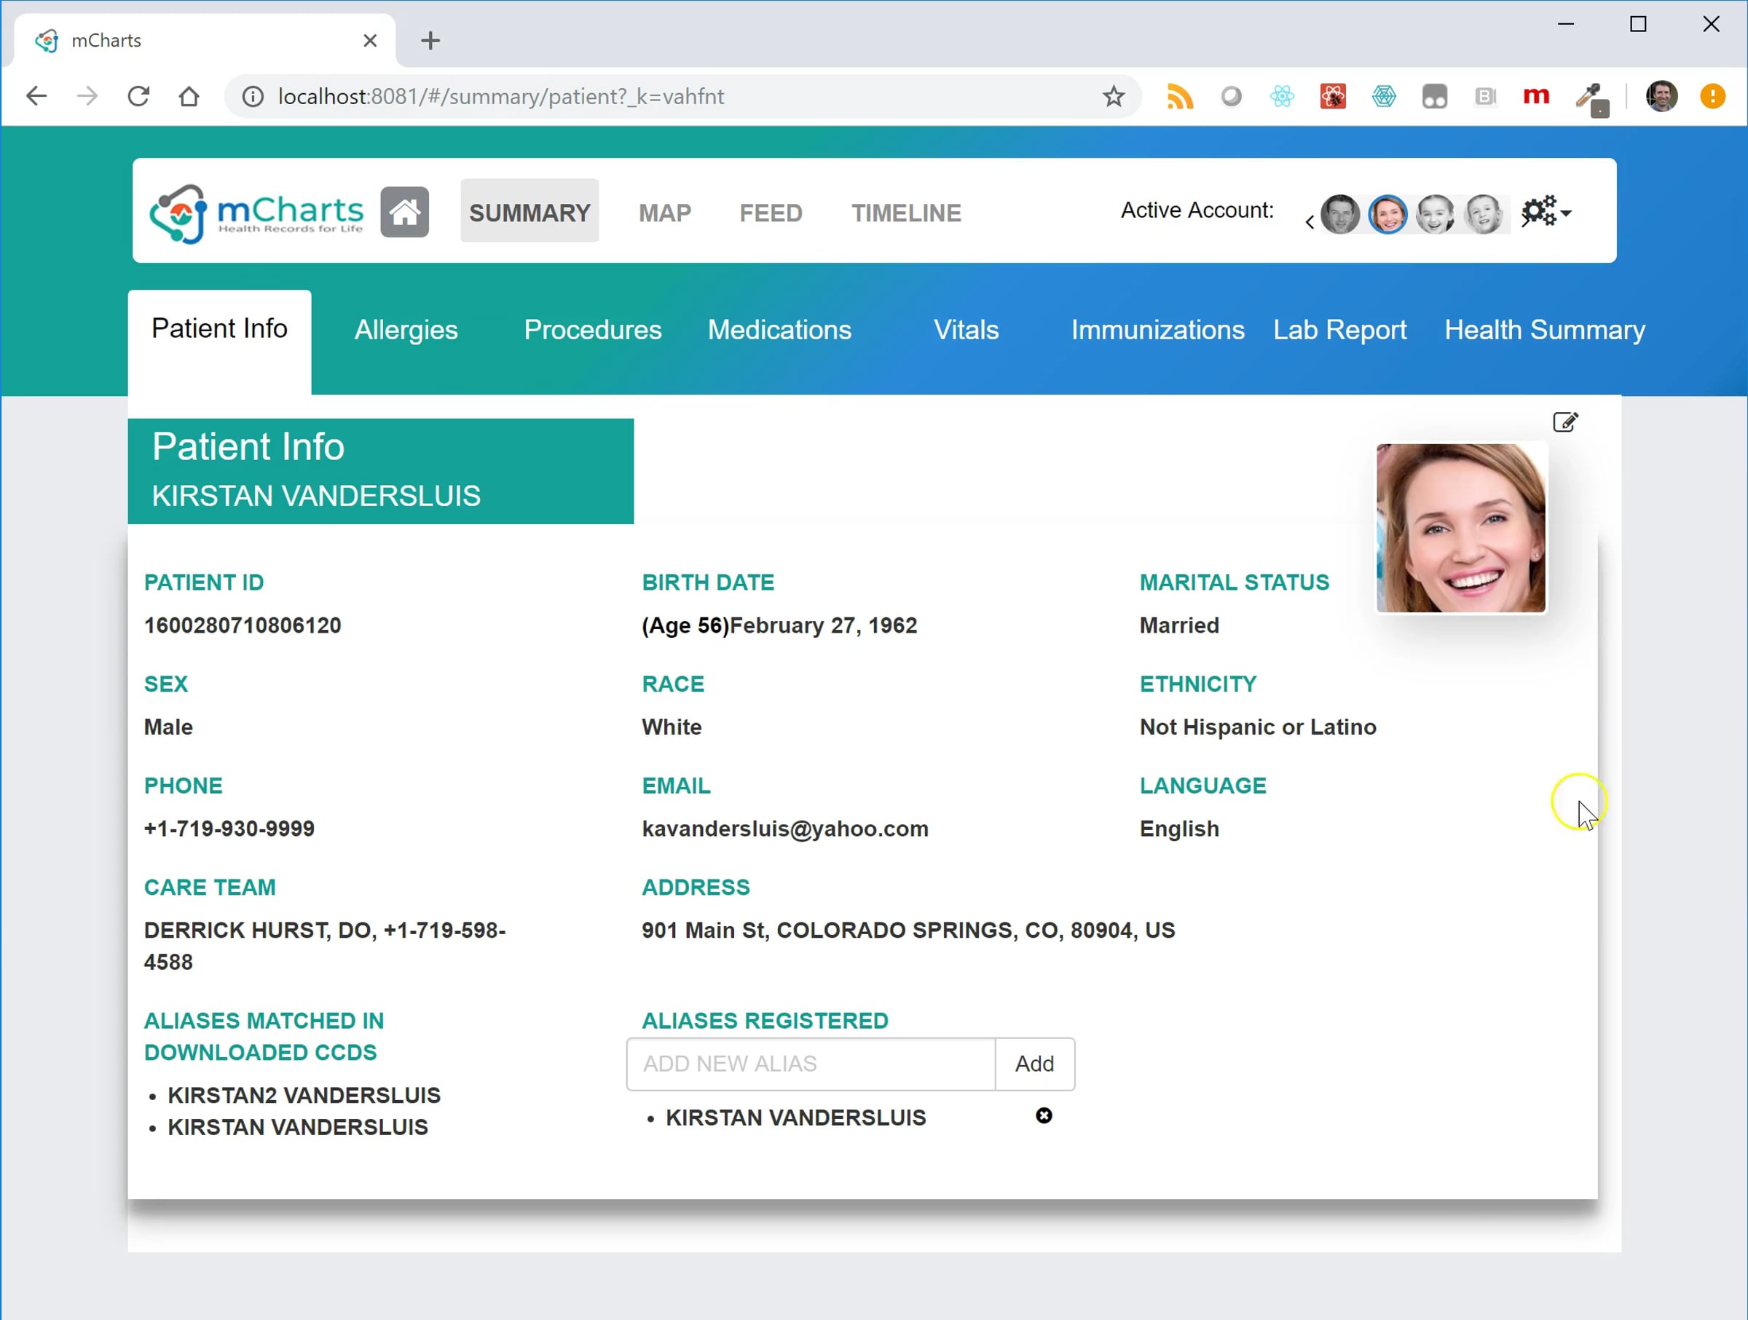
Task: Select the last baby account avatar
Action: [x=1484, y=213]
